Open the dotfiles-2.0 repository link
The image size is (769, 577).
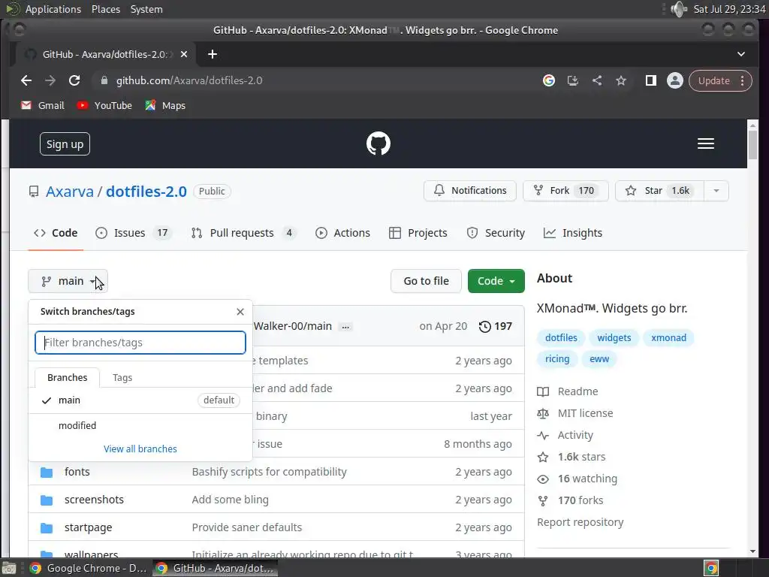coord(146,192)
